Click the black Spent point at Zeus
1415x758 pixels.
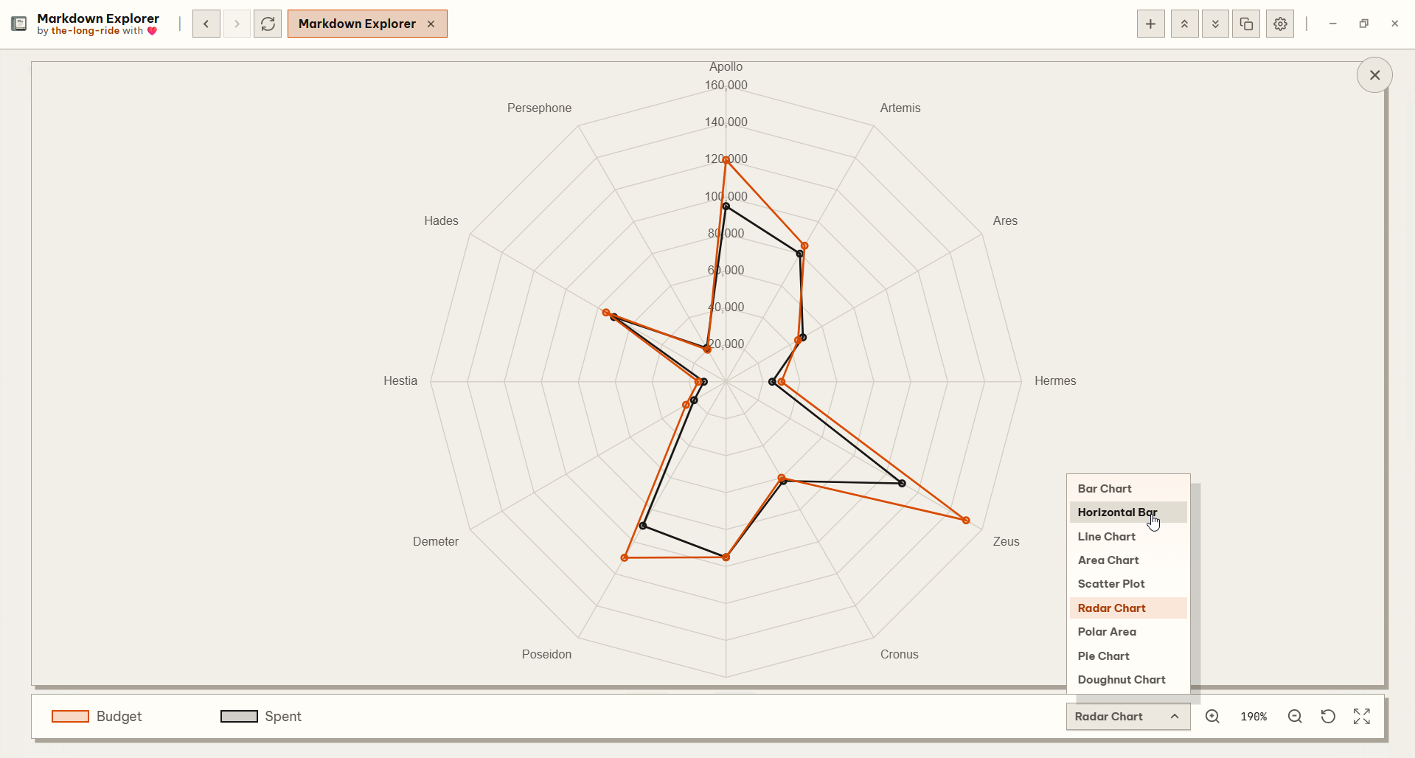tap(902, 483)
